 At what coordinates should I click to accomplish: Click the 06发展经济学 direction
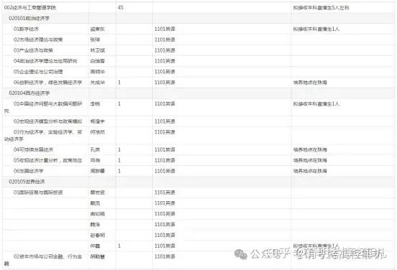click(29, 171)
